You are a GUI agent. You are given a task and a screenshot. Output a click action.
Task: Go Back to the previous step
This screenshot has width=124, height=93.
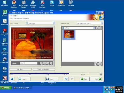(x=85, y=79)
